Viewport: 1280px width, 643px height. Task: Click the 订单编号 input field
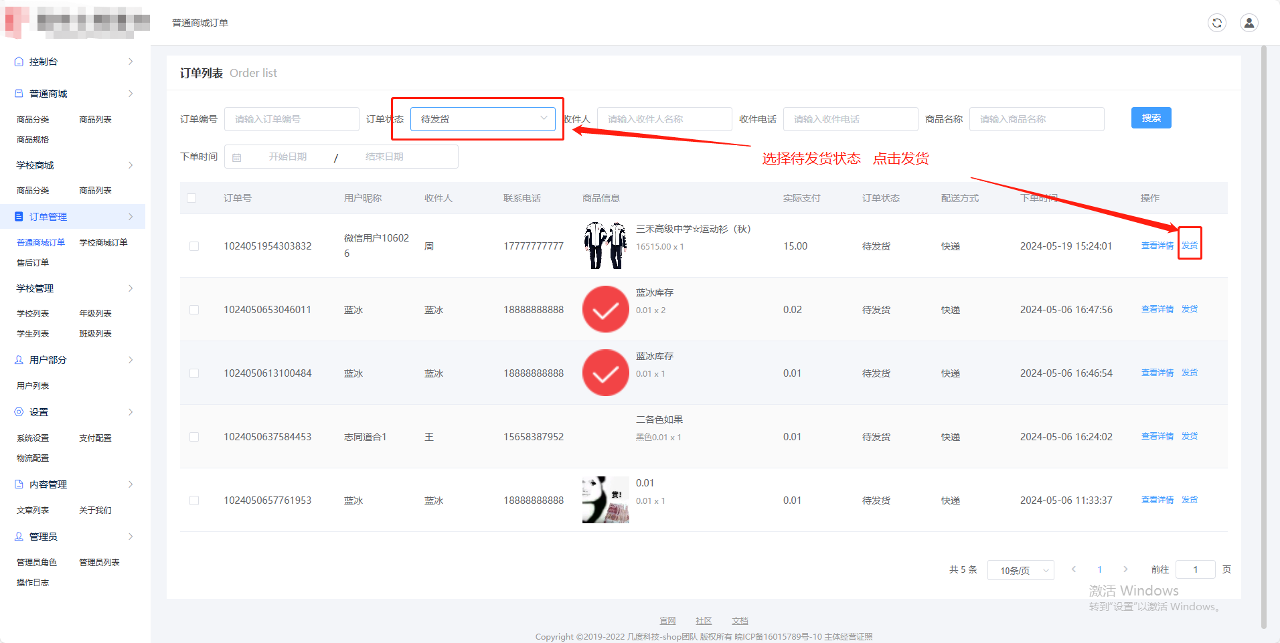[x=291, y=119]
